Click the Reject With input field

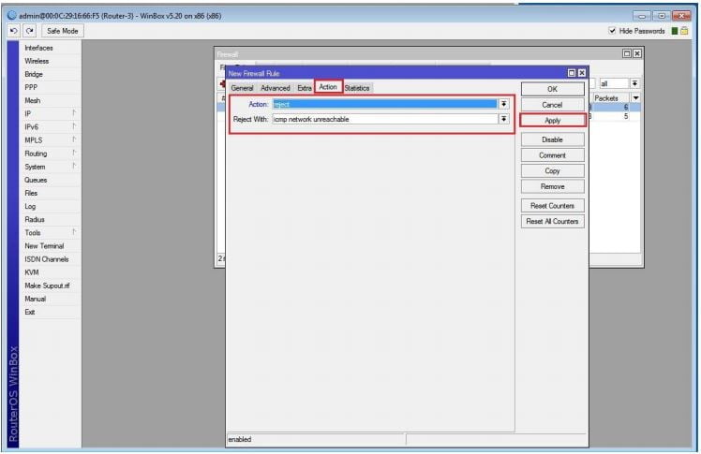pos(384,119)
